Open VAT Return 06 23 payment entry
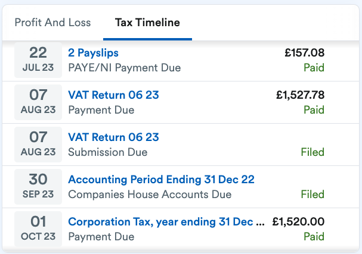This screenshot has width=362, height=254. [113, 95]
